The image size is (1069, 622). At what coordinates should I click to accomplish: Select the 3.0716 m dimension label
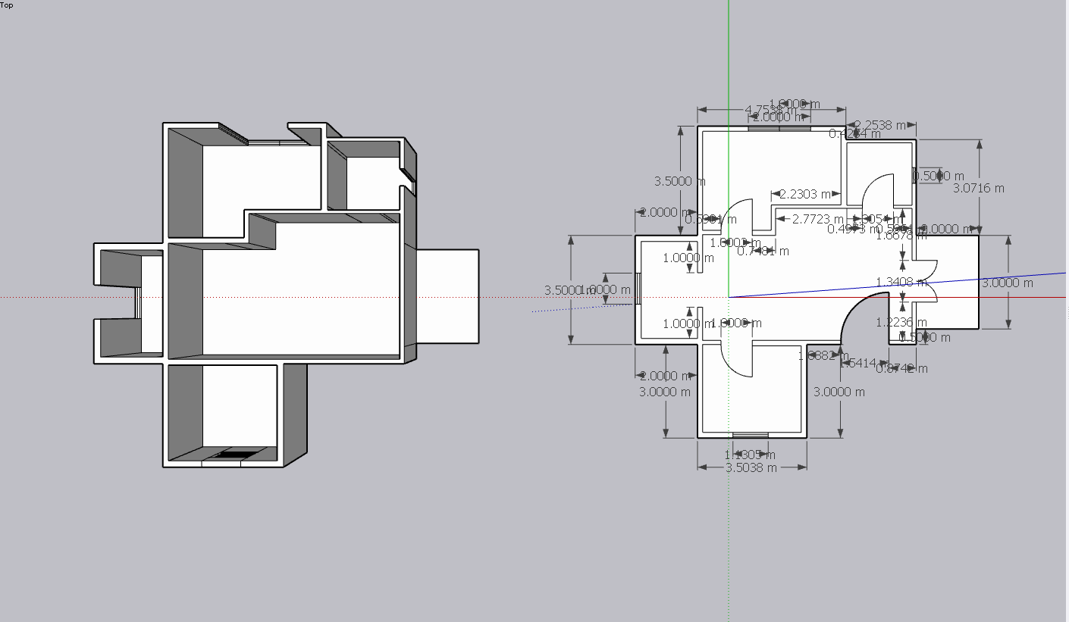[979, 188]
